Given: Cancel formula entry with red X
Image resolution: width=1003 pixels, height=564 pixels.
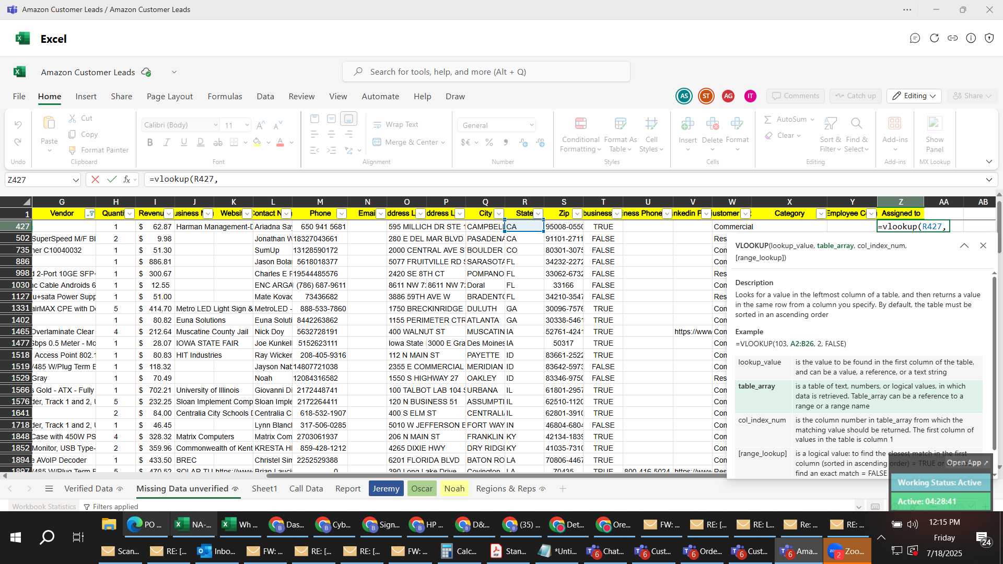Looking at the screenshot, I should coord(95,180).
